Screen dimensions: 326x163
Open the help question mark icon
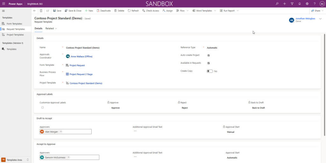(315, 4)
